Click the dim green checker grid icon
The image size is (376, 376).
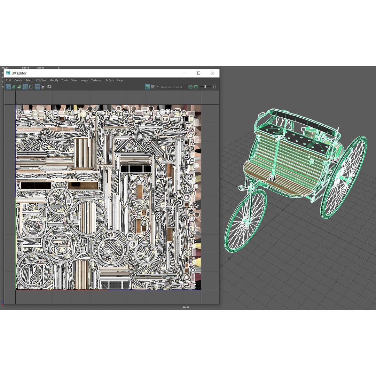point(31,87)
